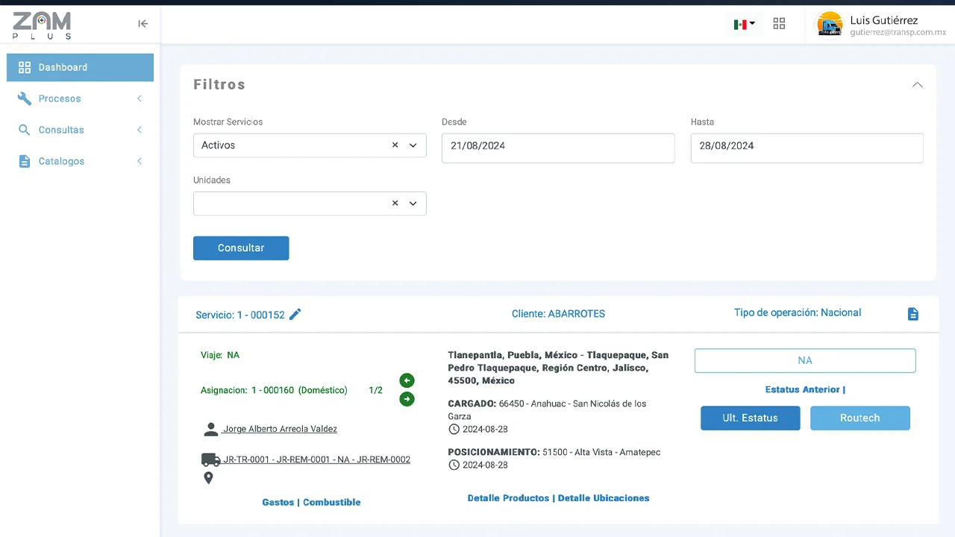
Task: Open the Mostrar Servicios dropdown arrow
Action: click(x=413, y=145)
